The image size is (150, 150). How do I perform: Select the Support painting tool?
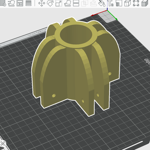coord(119,3)
